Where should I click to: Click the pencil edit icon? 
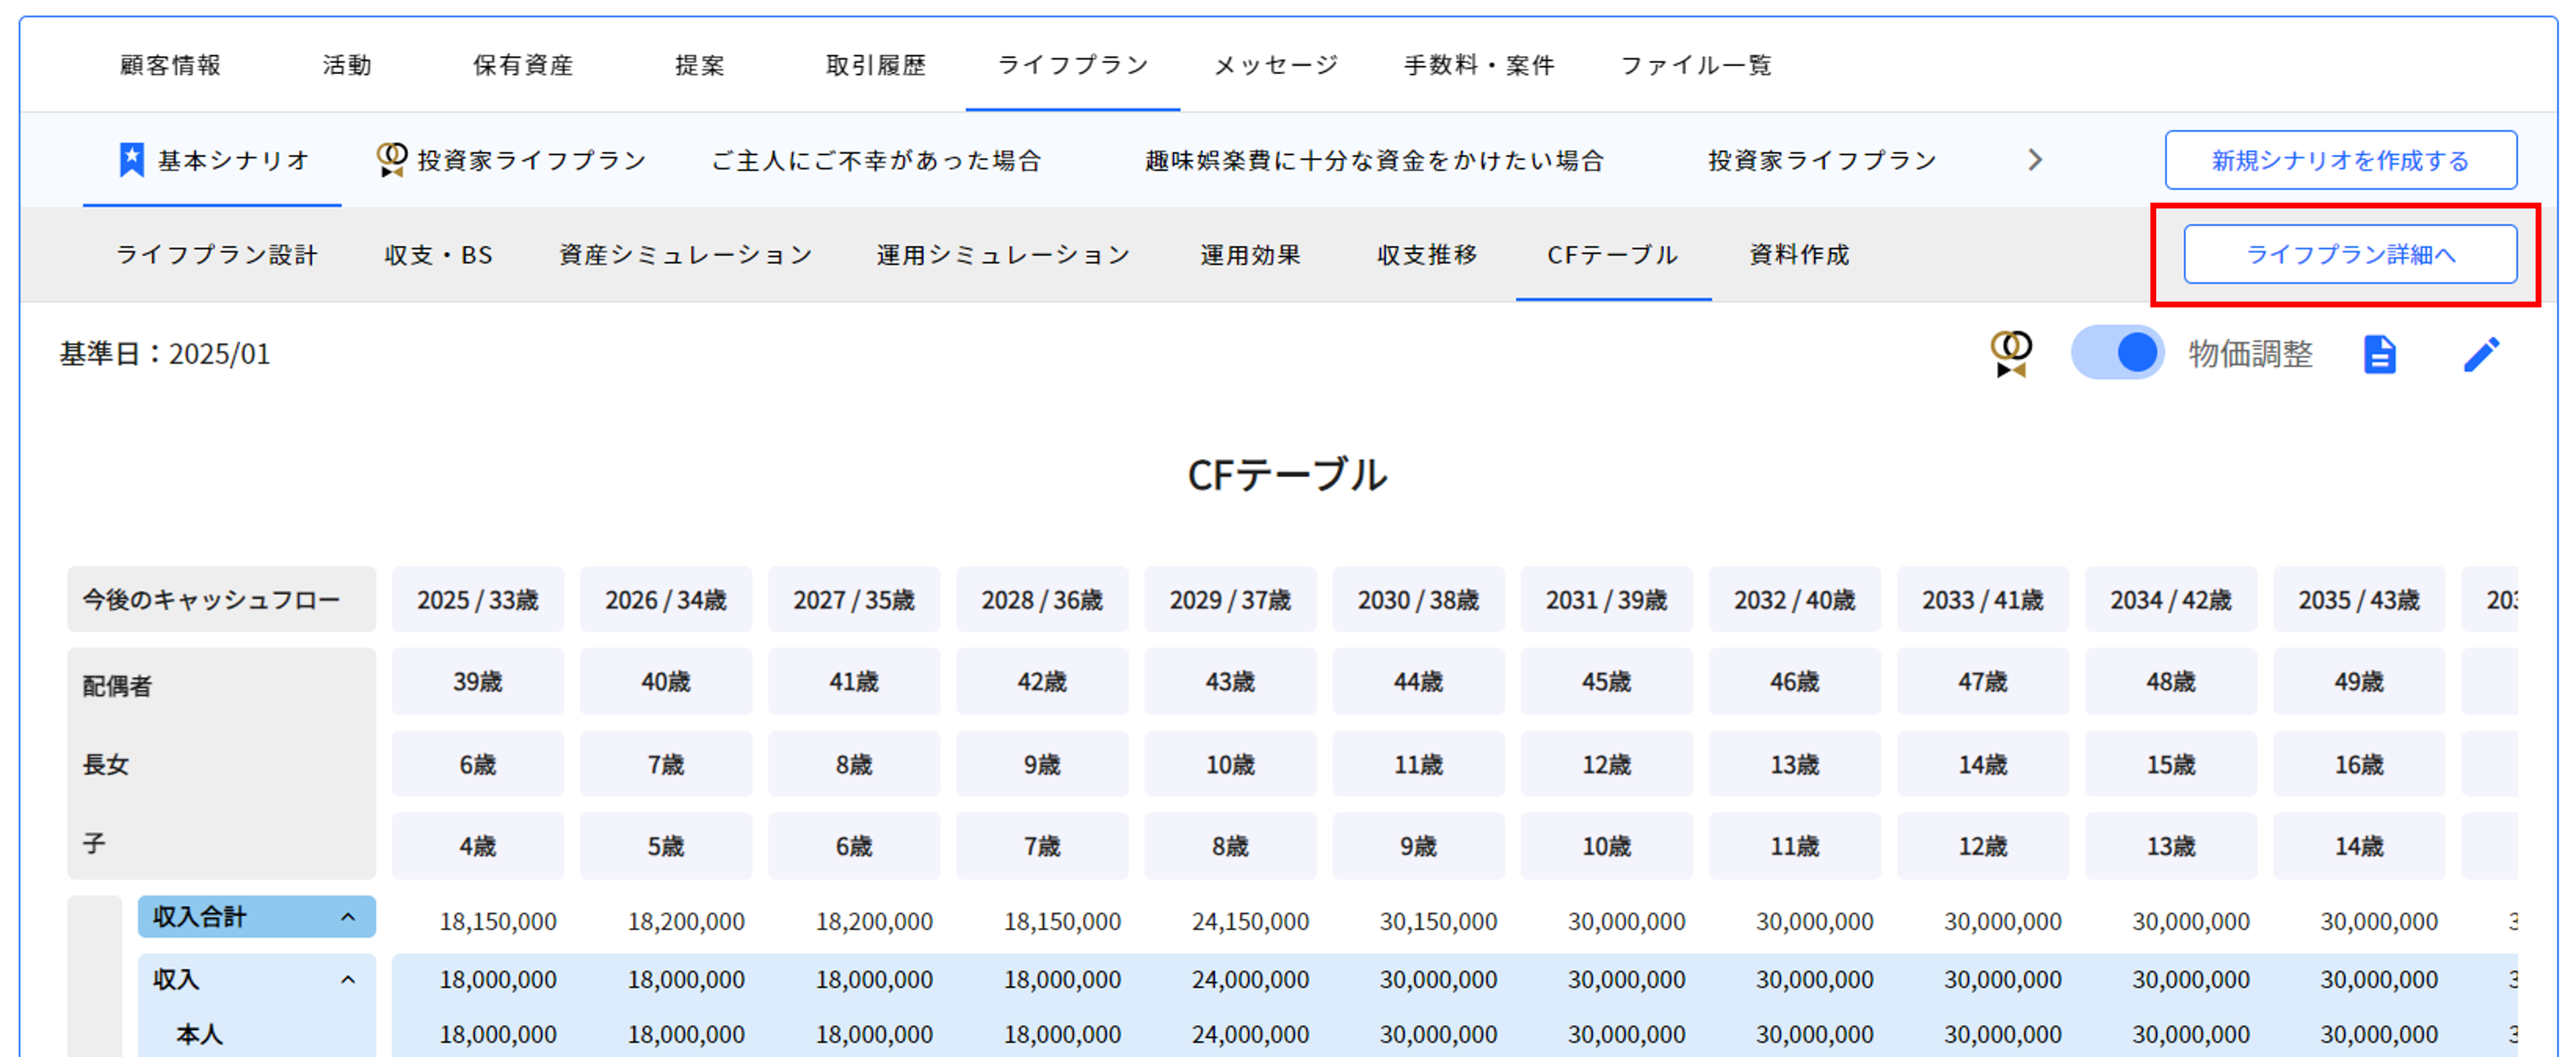point(2481,354)
